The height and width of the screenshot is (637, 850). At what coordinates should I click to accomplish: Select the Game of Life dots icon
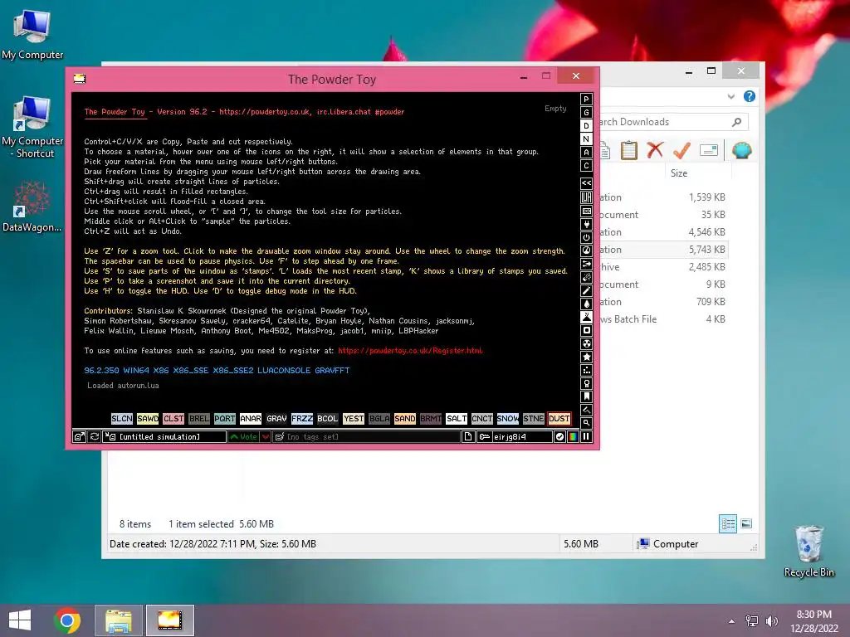pos(586,370)
